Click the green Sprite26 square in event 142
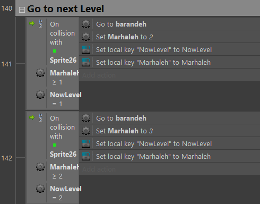This screenshot has height=204, width=260. (x=55, y=145)
